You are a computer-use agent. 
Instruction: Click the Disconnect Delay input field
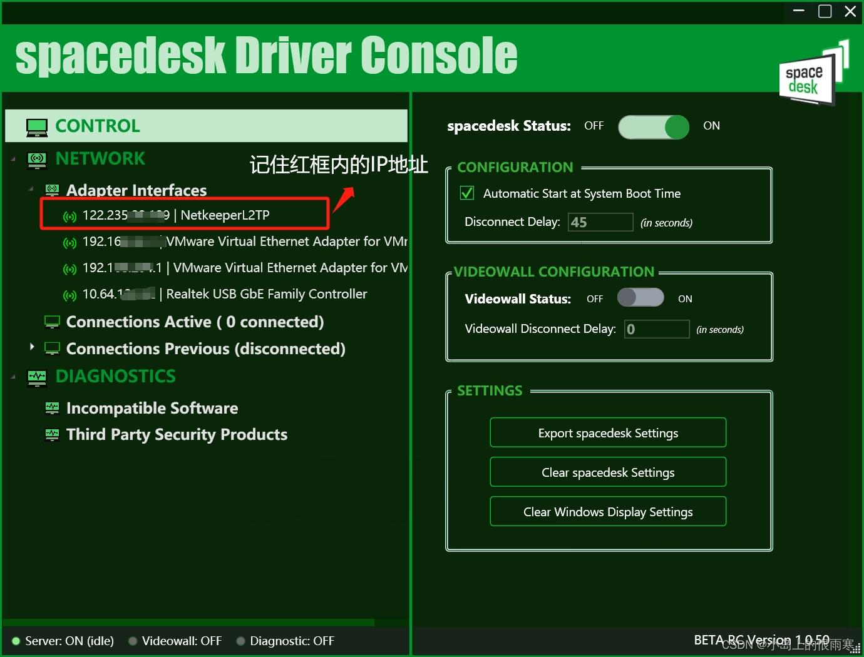[600, 222]
